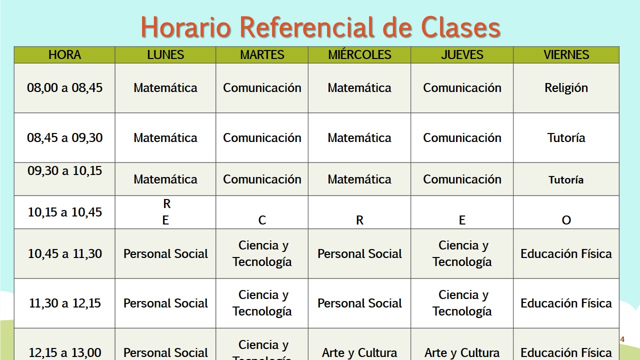This screenshot has width=640, height=360.
Task: Click the 08,00 a 08,45 time cell
Action: pyautogui.click(x=64, y=88)
